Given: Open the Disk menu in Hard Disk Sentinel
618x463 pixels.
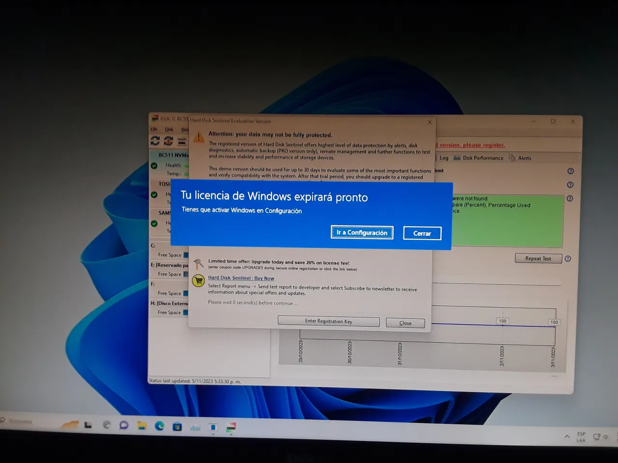Looking at the screenshot, I should pyautogui.click(x=169, y=129).
